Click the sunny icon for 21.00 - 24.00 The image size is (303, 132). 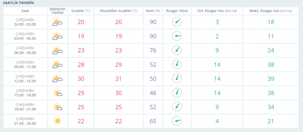[x=57, y=121]
